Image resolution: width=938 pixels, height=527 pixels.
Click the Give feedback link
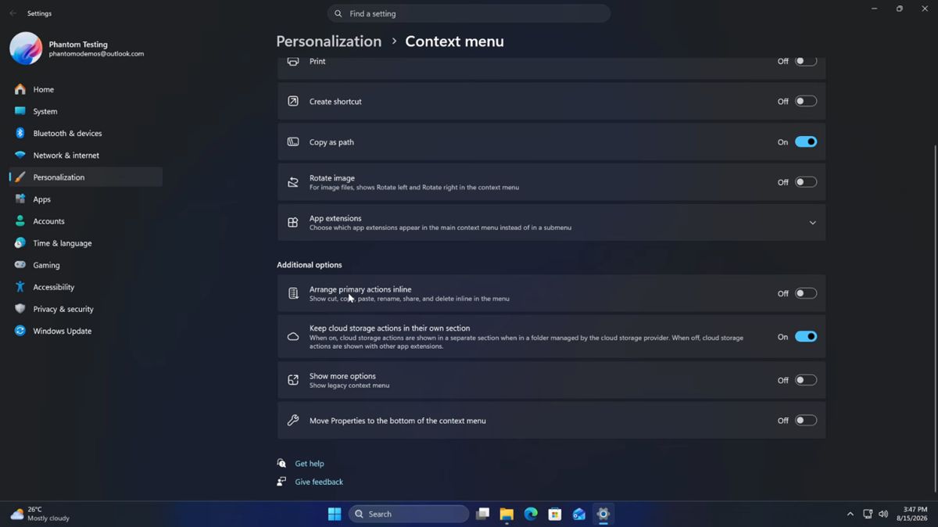(319, 482)
